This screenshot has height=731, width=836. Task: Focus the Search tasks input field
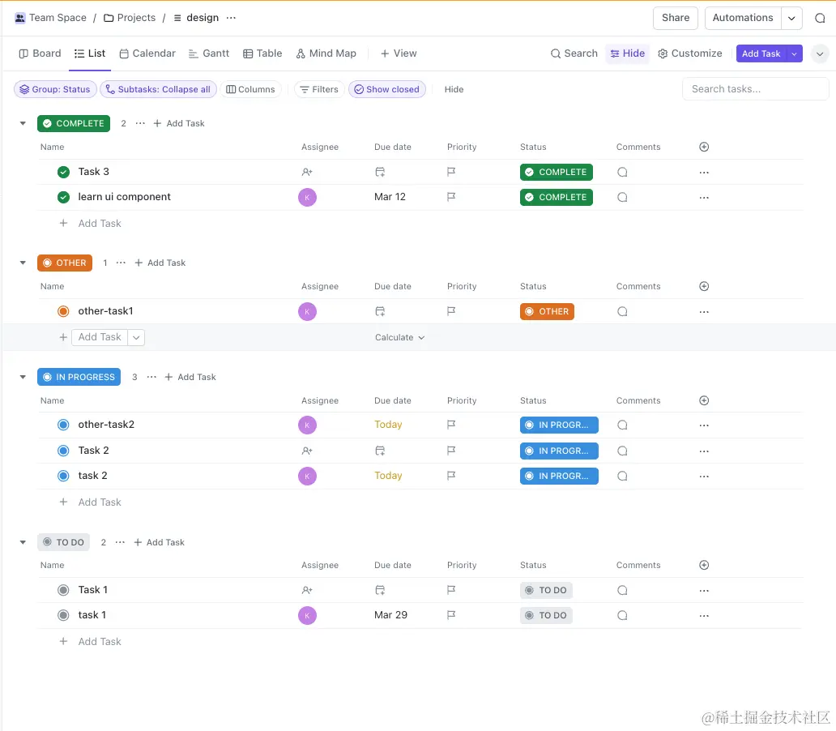[756, 89]
